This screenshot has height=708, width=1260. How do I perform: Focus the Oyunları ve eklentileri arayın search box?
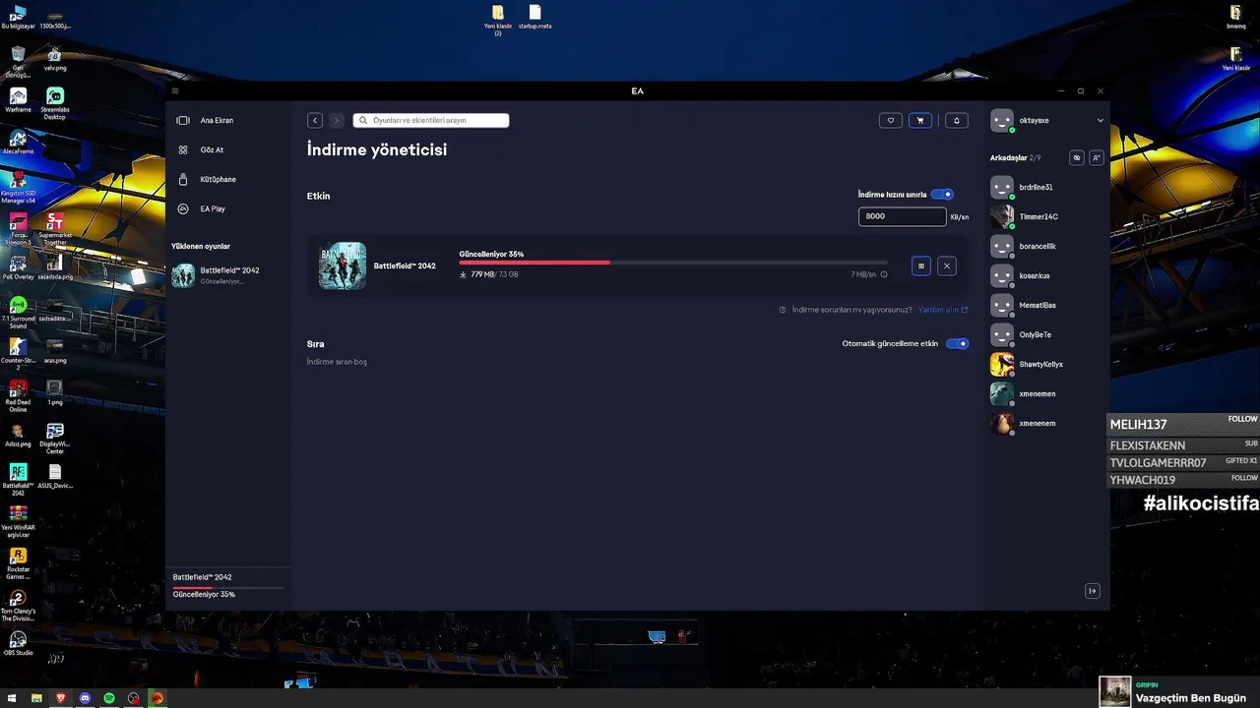431,120
